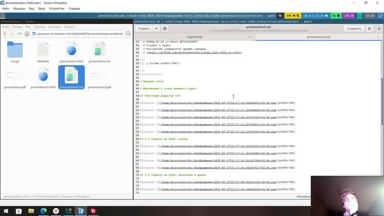Screen dimensions: 384x216
Task: Close the presentation2.md tab
Action: click(378, 37)
